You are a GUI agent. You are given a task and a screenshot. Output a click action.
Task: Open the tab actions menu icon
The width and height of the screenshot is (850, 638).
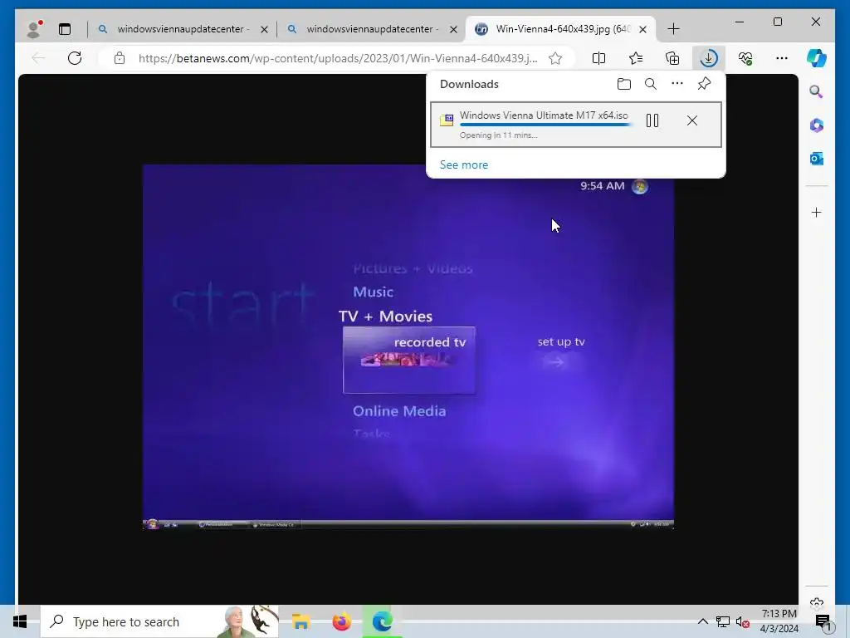65,29
